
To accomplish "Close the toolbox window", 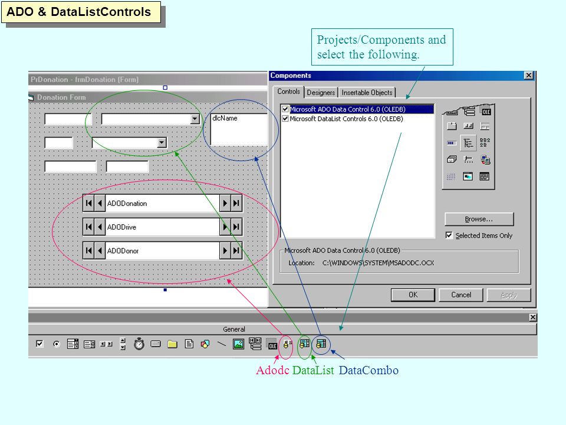I will (533, 318).
